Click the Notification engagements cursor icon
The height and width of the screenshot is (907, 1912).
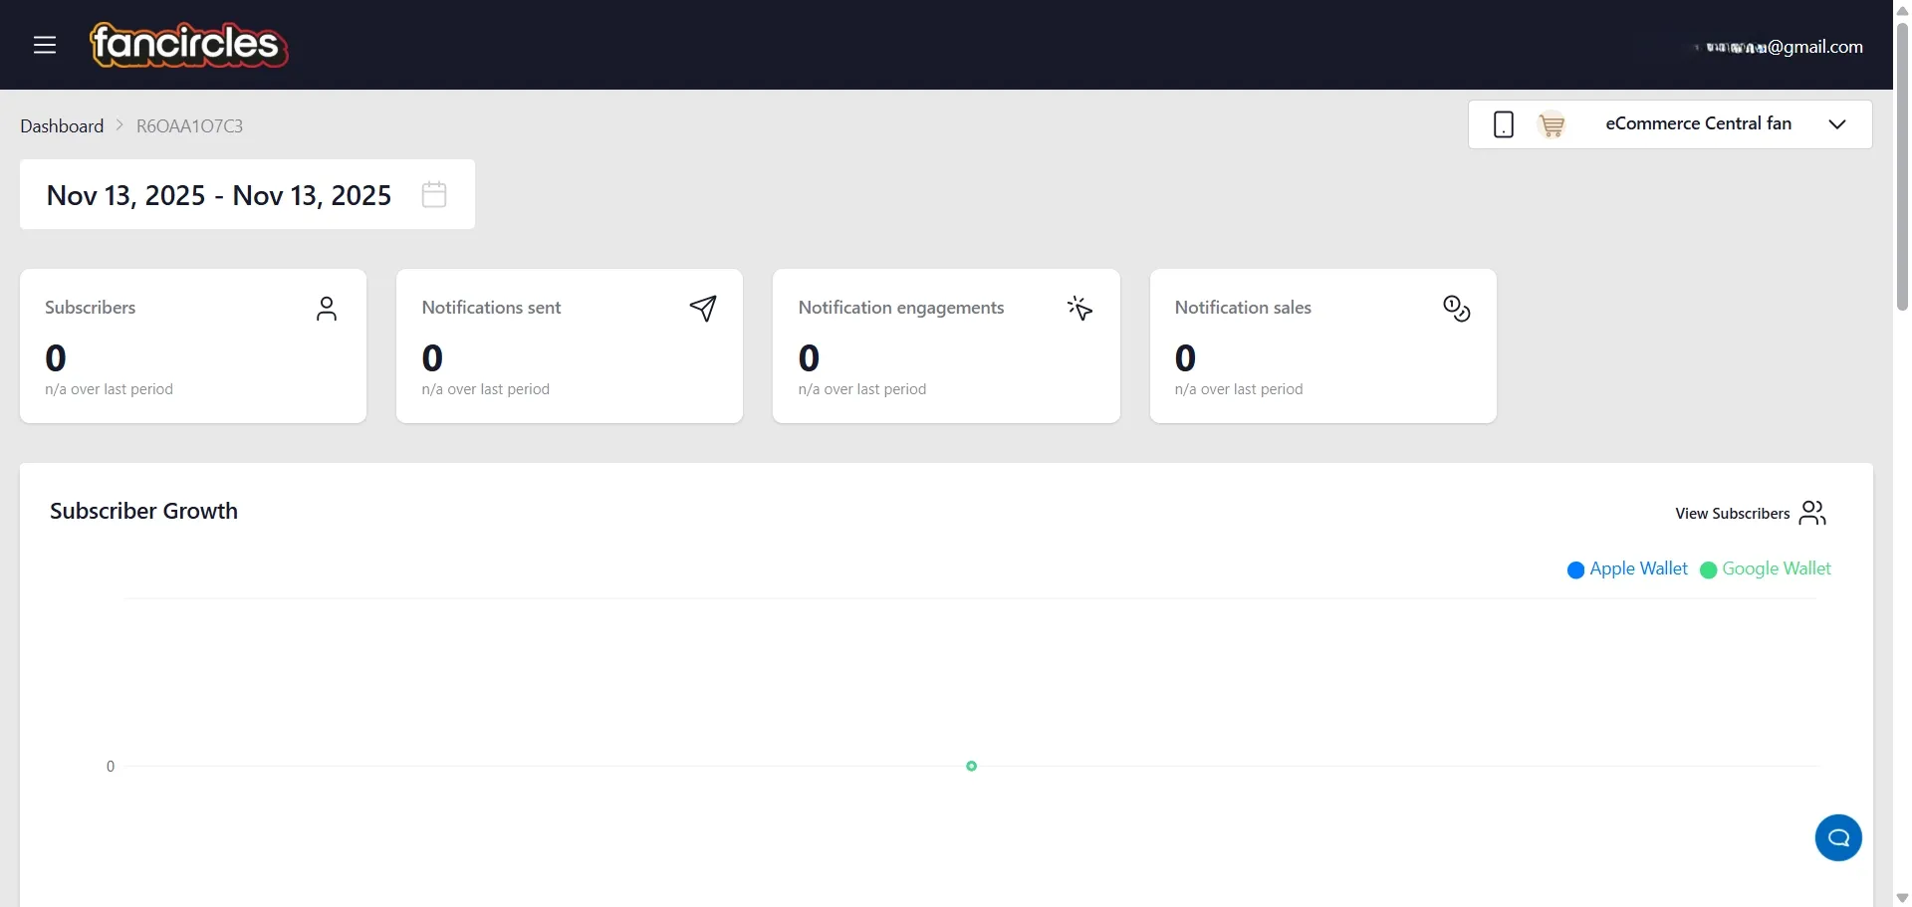pos(1079,309)
